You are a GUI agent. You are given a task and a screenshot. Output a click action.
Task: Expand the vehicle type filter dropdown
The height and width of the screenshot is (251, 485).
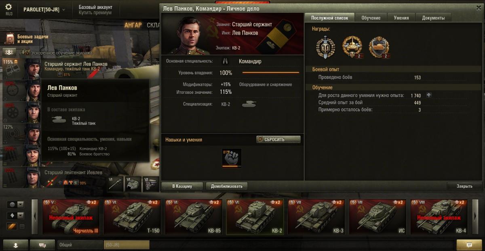[x=16, y=216]
